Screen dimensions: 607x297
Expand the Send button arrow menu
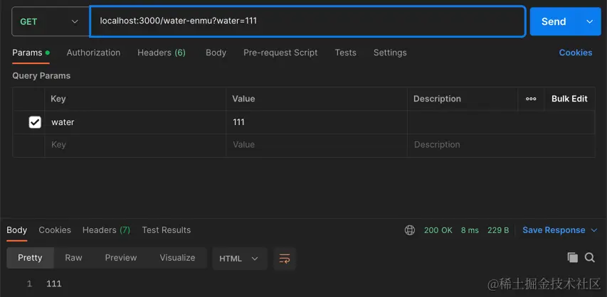point(590,21)
